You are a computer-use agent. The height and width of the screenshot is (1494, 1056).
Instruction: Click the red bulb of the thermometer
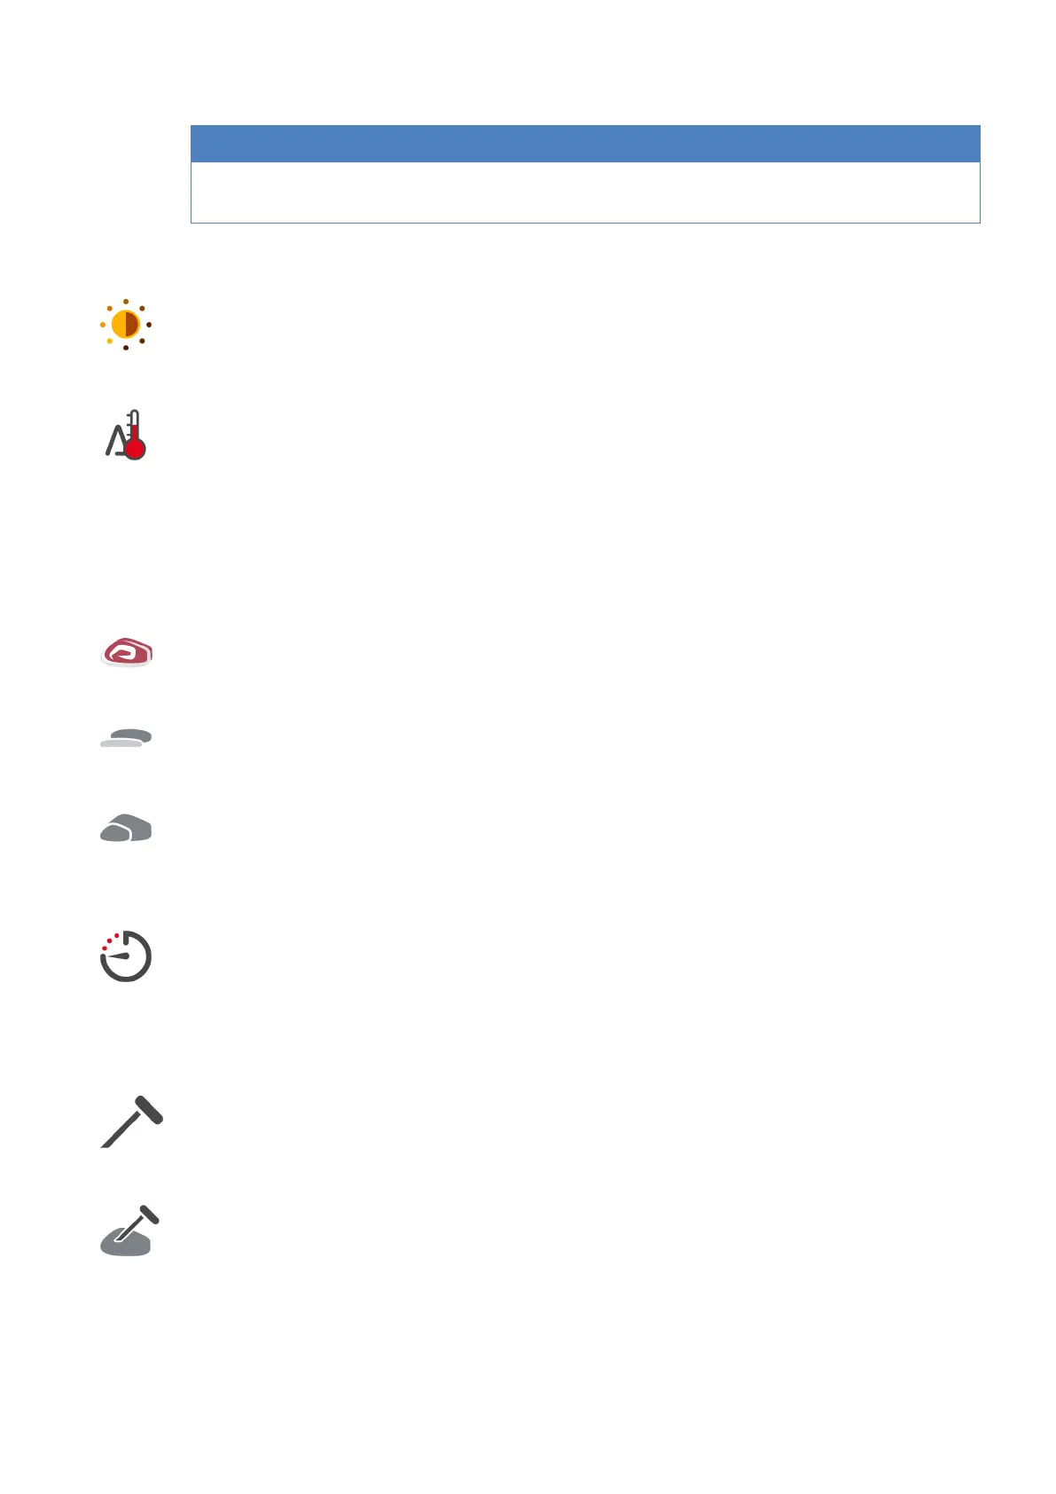click(x=135, y=450)
